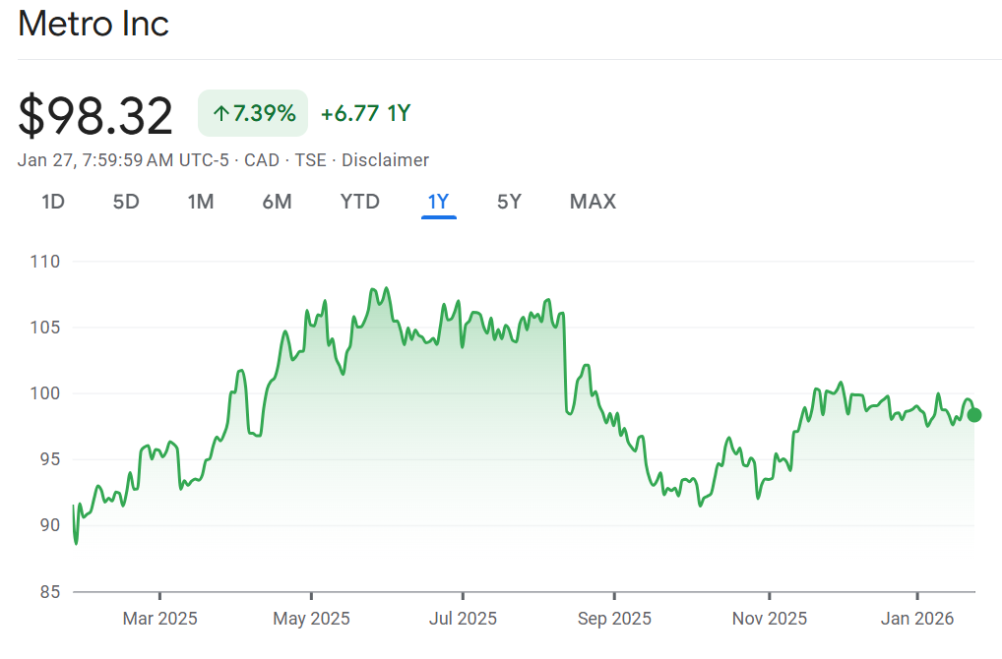Click the 110 y-axis label

coord(45,262)
